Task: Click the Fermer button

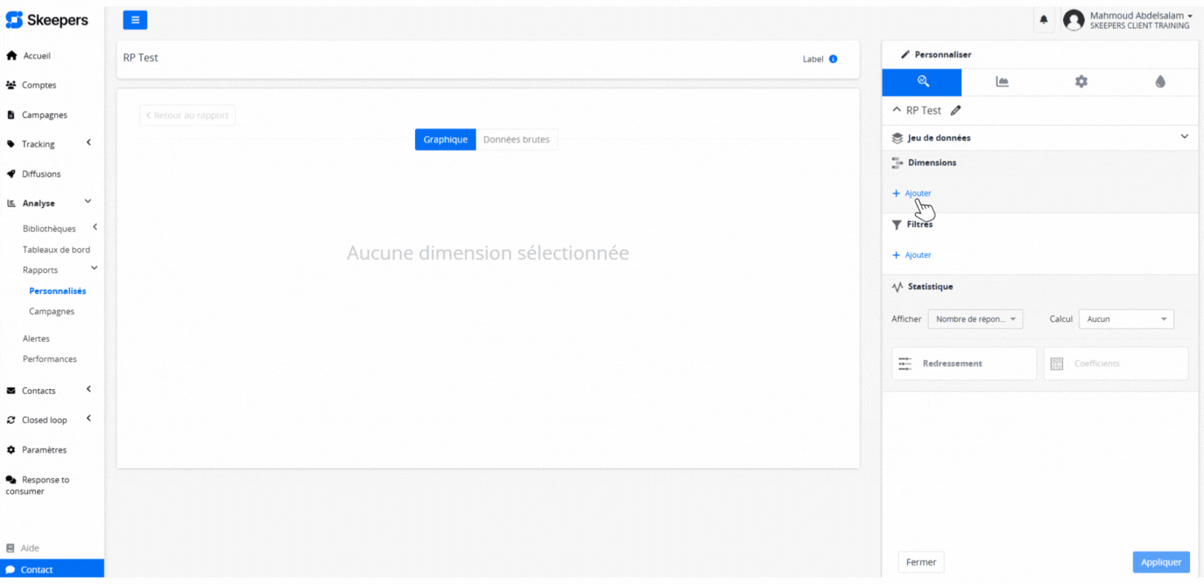Action: [920, 562]
